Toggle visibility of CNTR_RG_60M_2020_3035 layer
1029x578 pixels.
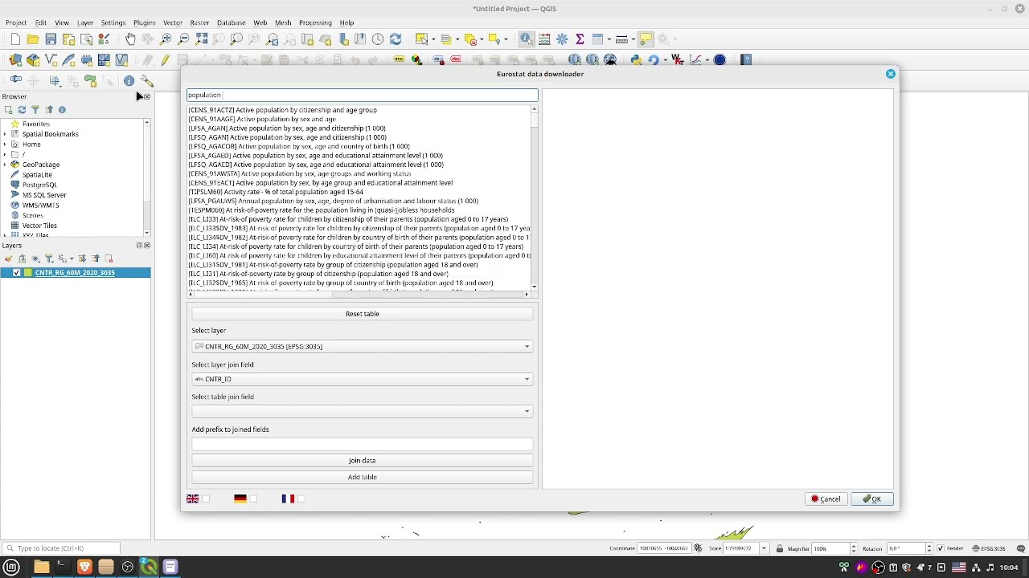[x=16, y=273]
